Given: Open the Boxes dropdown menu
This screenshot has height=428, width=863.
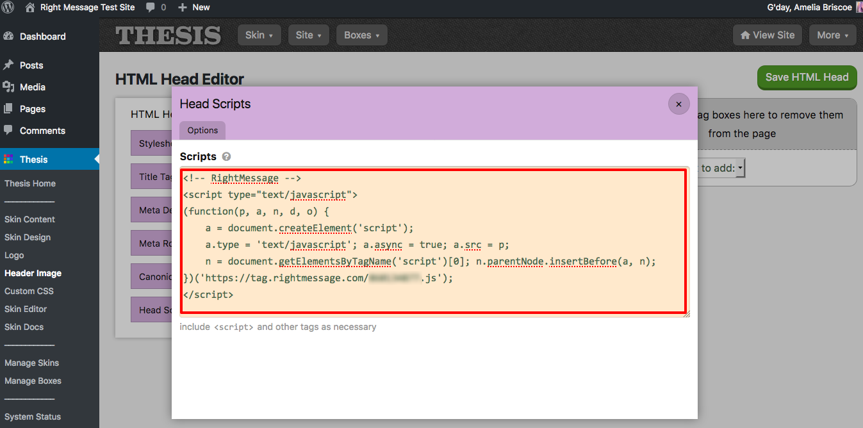Looking at the screenshot, I should click(x=361, y=35).
